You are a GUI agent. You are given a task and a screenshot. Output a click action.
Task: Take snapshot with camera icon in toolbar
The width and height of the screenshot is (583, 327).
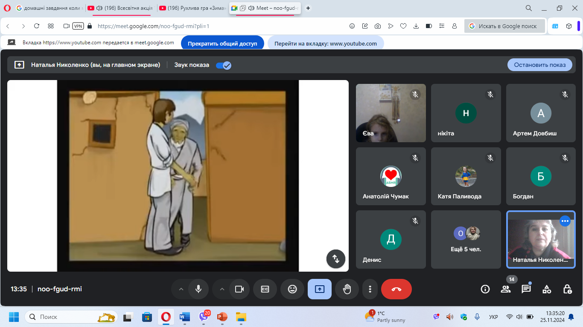[x=378, y=26]
